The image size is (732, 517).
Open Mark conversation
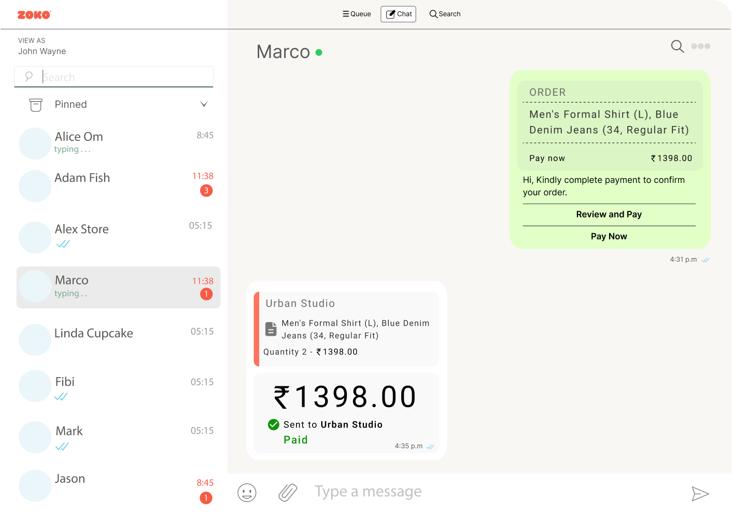pyautogui.click(x=119, y=437)
